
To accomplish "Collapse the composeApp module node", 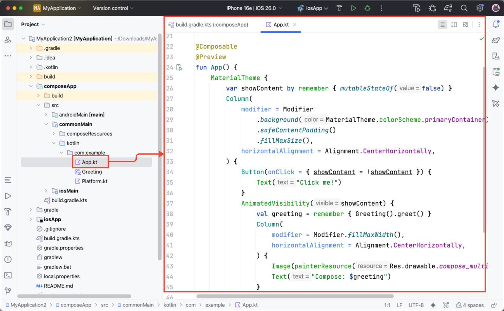I will click(x=31, y=86).
